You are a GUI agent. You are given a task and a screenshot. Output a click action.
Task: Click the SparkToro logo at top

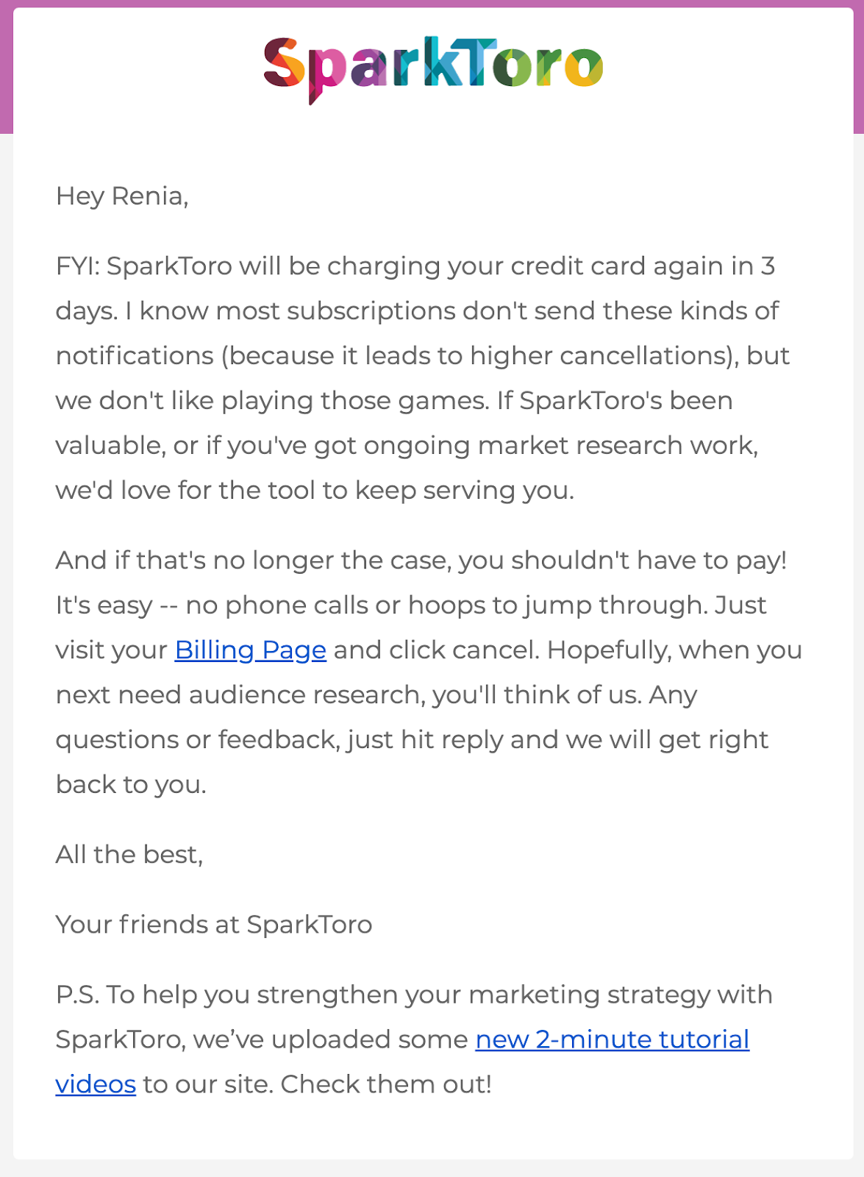click(432, 68)
